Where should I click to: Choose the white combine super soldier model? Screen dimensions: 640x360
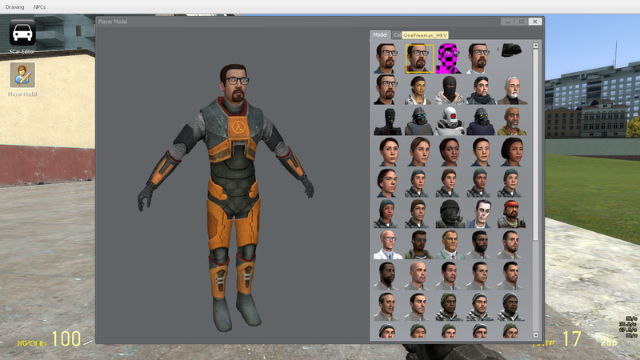tap(450, 121)
